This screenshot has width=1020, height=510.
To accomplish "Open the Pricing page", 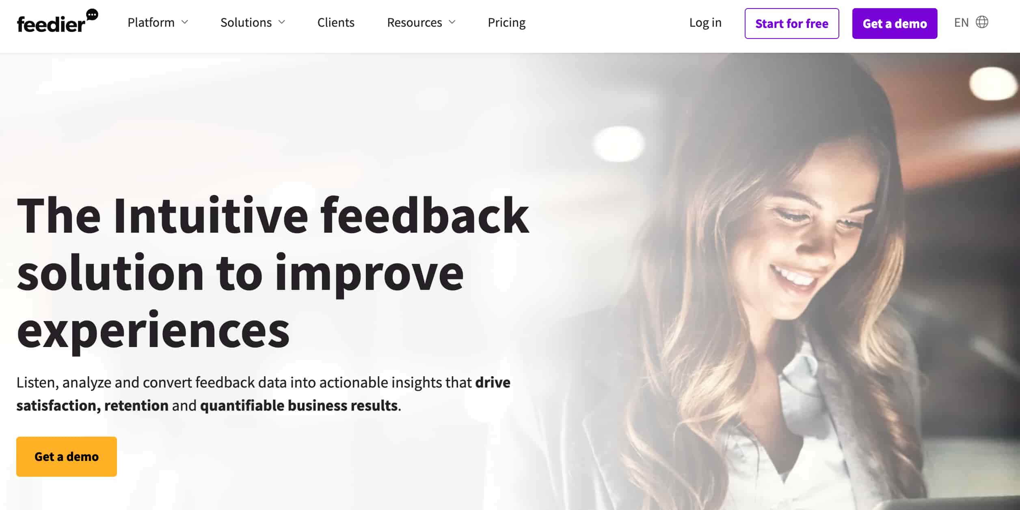I will point(506,23).
